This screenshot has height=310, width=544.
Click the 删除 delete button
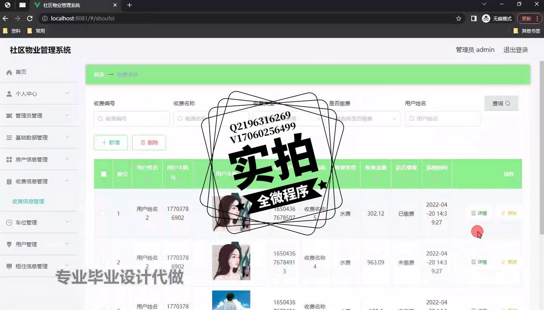149,143
